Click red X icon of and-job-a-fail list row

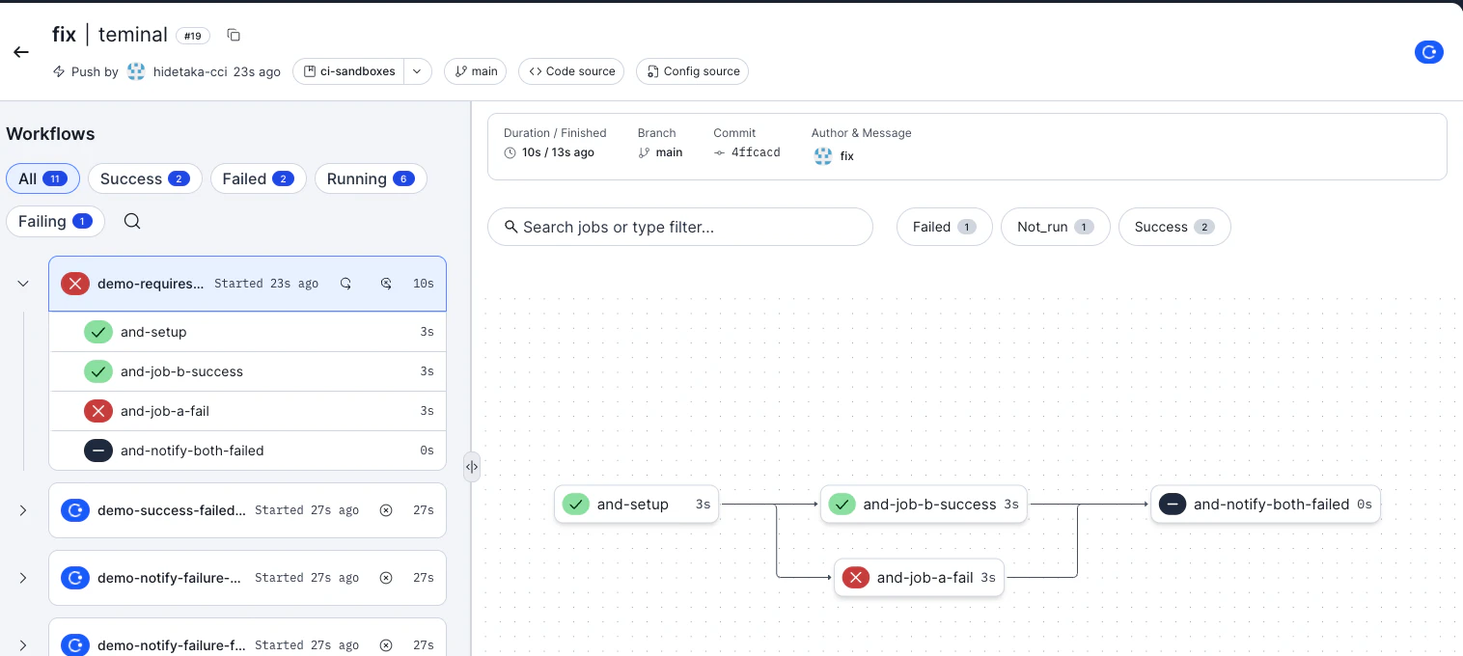(x=98, y=411)
